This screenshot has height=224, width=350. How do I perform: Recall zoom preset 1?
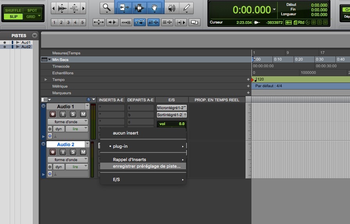(54, 22)
